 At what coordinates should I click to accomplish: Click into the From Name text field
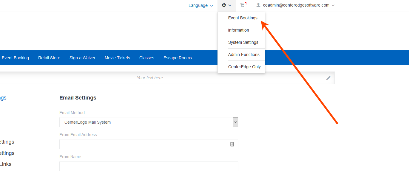149,166
